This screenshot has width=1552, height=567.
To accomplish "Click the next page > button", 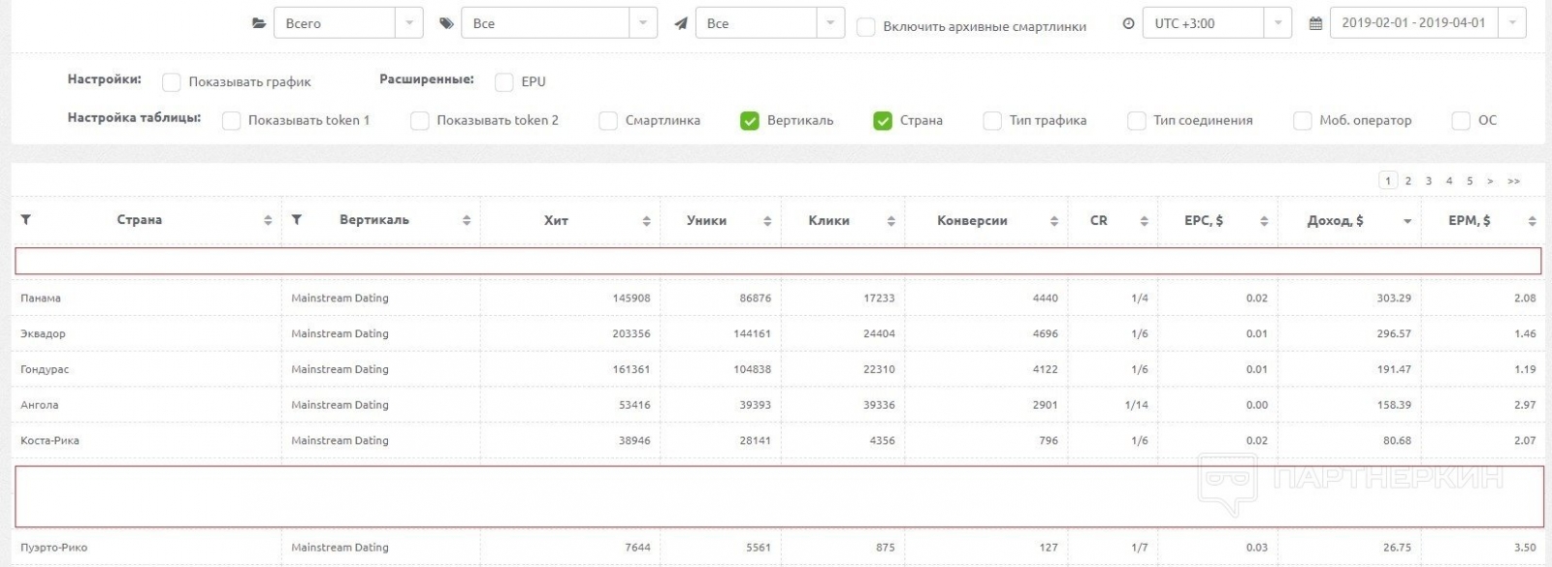I will click(x=1490, y=181).
